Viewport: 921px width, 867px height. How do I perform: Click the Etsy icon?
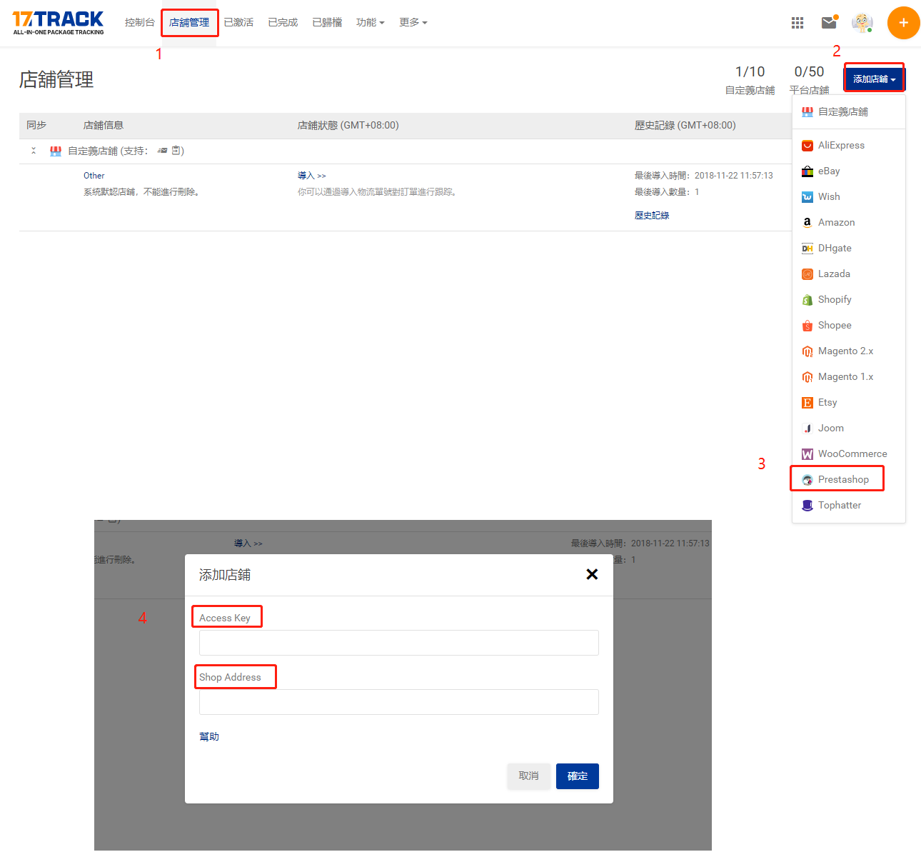tap(807, 403)
